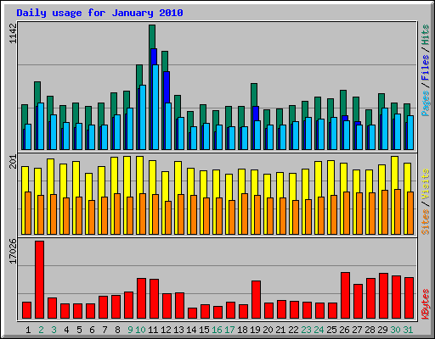Click the "Daily usage for January 2010" title
Screen dimensions: 435x339
(99, 13)
